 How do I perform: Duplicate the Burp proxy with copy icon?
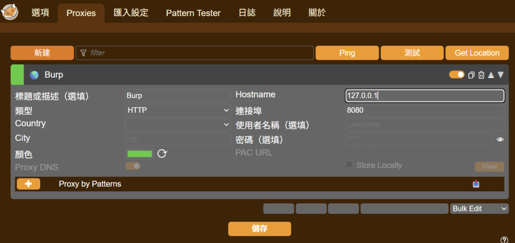pyautogui.click(x=471, y=75)
